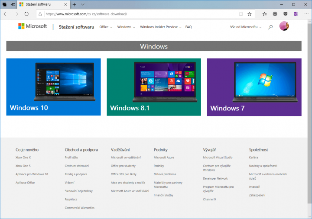The image size is (312, 219).
Task: Show tab previews chevron
Action: point(83,4)
